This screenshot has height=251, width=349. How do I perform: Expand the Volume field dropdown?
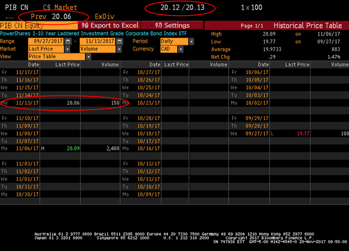click(x=119, y=49)
